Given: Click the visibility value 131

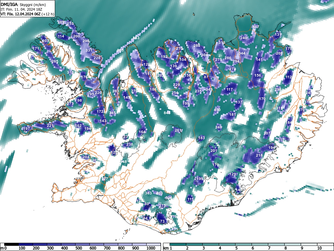Looking at the screenshot, I should [x=278, y=34].
